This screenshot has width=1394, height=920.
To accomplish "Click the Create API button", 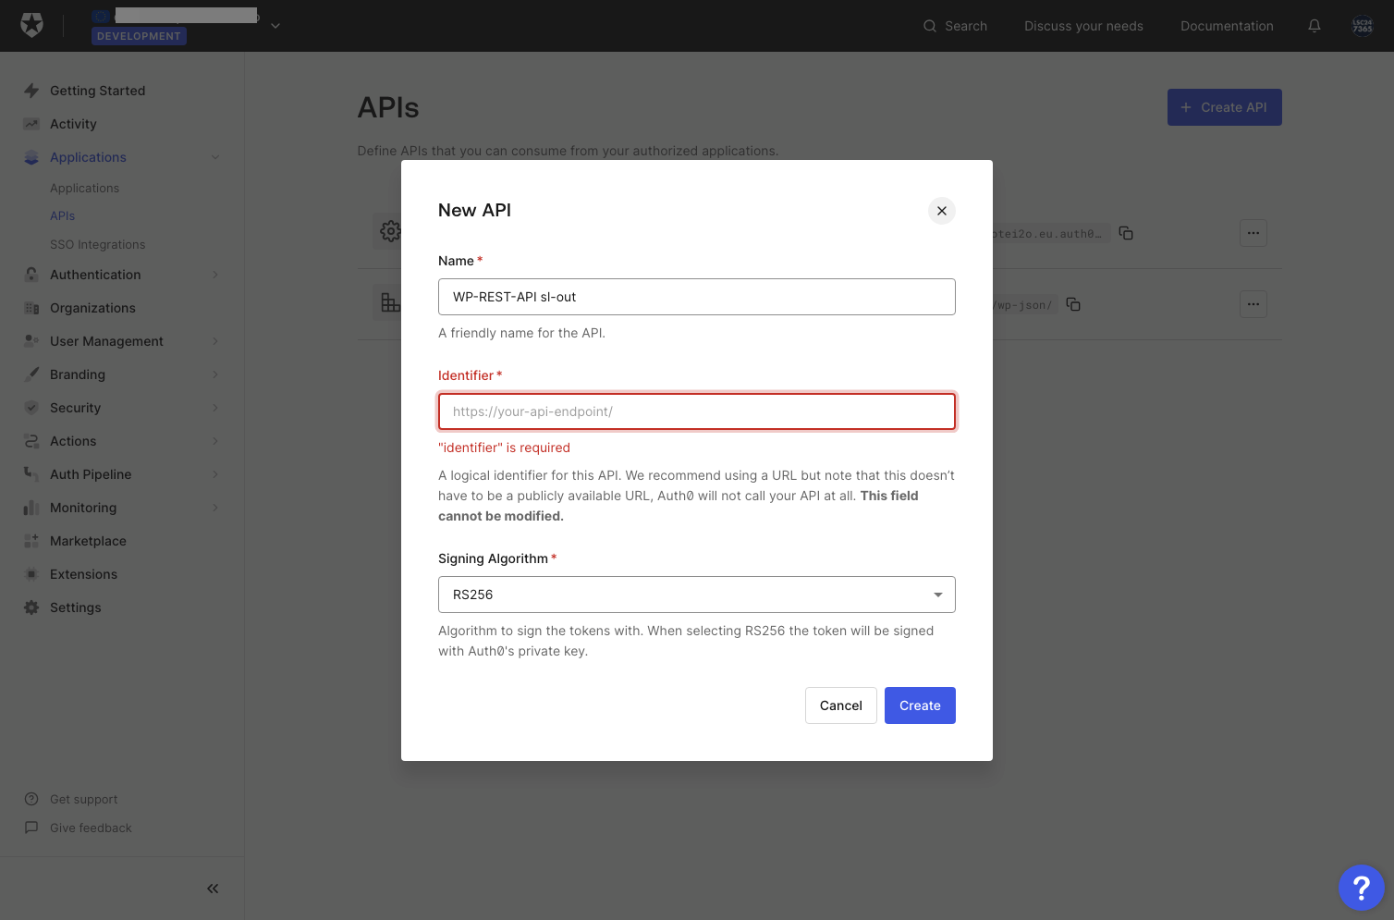I will (1224, 107).
